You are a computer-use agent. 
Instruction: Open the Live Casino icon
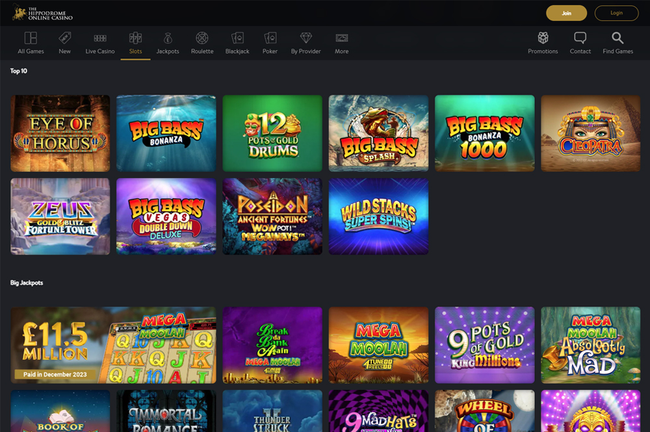click(x=100, y=38)
